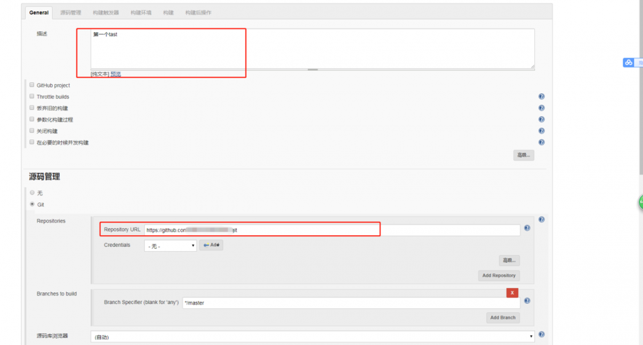Click the Repository URL input field
The image size is (643, 345).
click(332, 230)
